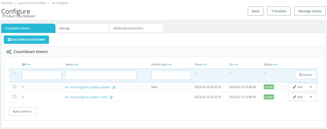Screen dimensions: 327x129
Task: Open #2 Hummingbird printed sweater link
Action: click(x=87, y=87)
